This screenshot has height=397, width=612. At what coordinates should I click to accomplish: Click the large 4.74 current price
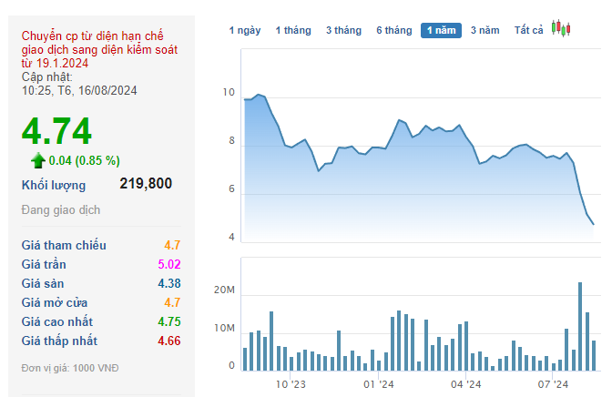pyautogui.click(x=56, y=131)
